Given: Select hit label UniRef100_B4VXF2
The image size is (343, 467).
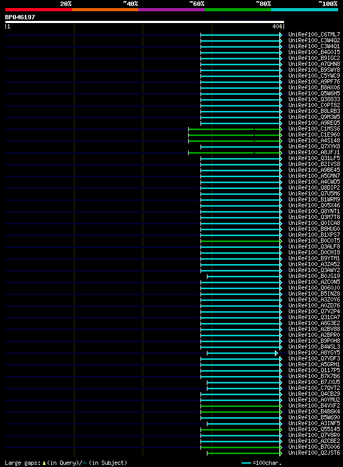Looking at the screenshot, I should click(314, 405).
